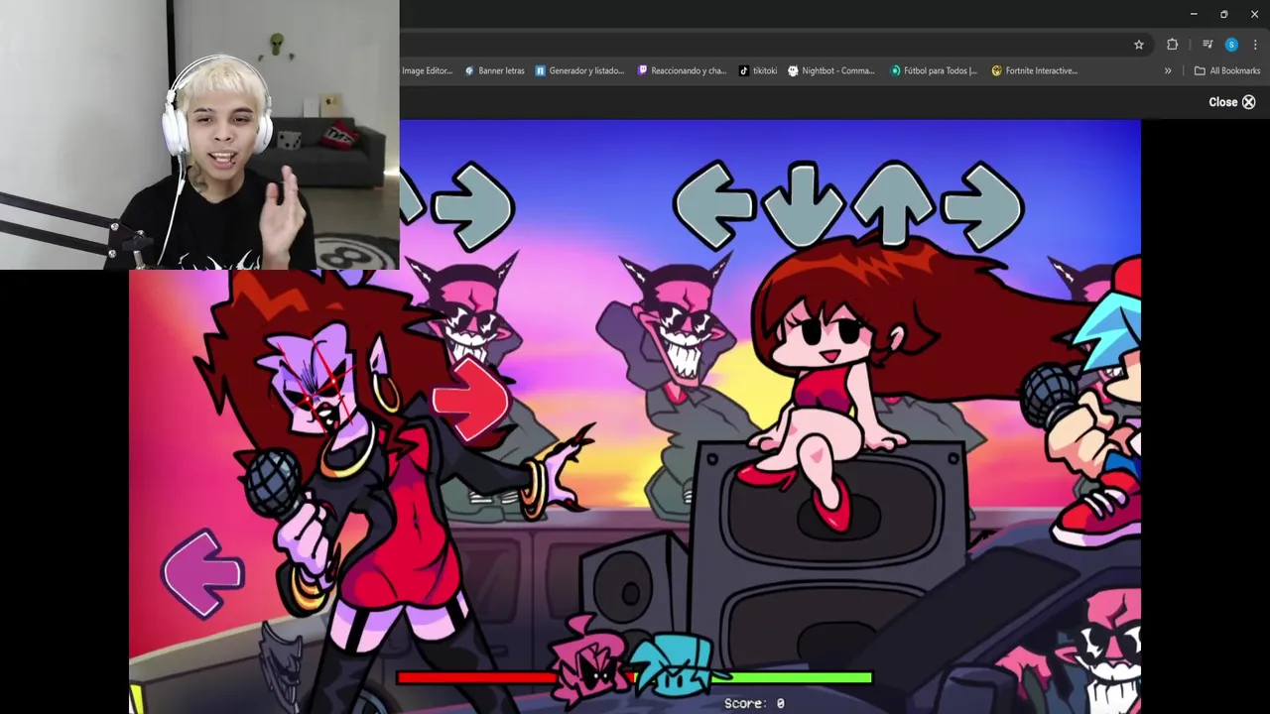Minimize the Chrome window
This screenshot has height=714, width=1270.
click(x=1194, y=14)
